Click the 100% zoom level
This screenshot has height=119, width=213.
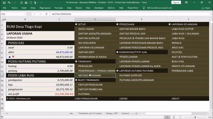(210, 117)
